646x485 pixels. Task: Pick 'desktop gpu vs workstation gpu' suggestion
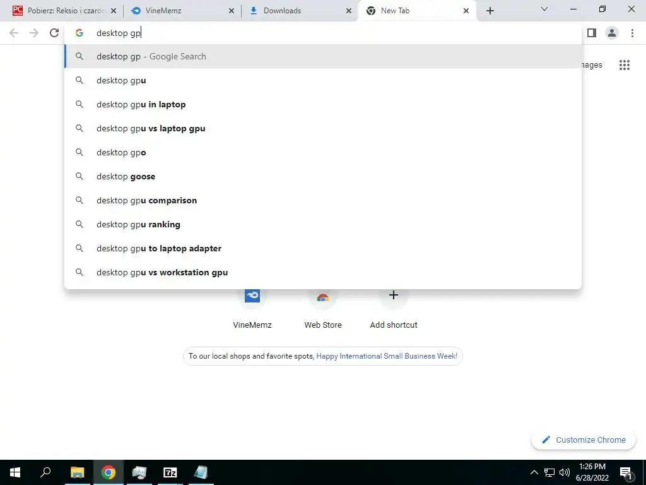tap(323, 272)
